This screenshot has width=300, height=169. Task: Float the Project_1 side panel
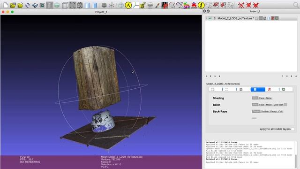(x=208, y=11)
